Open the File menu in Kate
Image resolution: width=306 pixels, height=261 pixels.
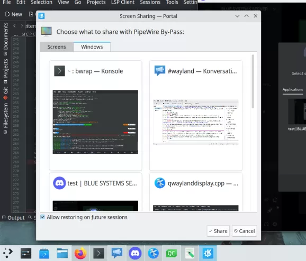7,2
